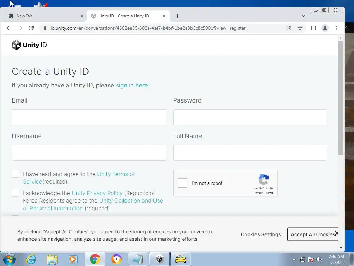
Task: Bookmark this page with star icon
Action: (300, 28)
